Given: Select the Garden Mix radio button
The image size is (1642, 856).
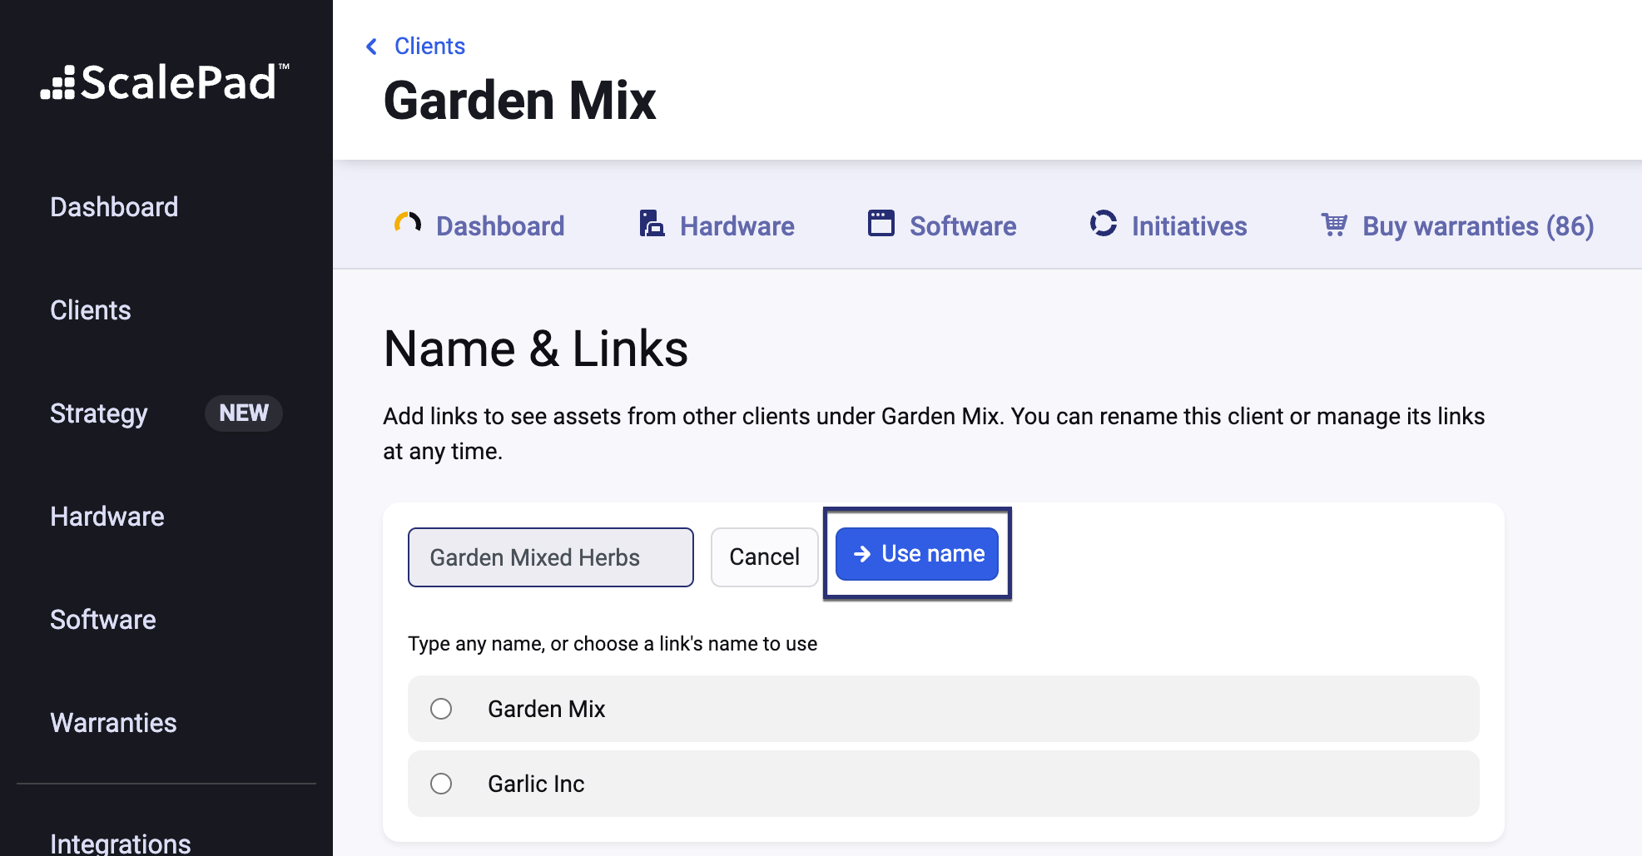Looking at the screenshot, I should (441, 709).
